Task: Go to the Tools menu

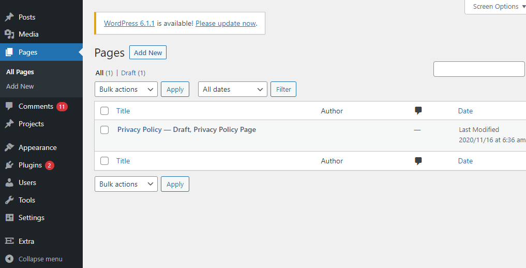Action: tap(27, 200)
